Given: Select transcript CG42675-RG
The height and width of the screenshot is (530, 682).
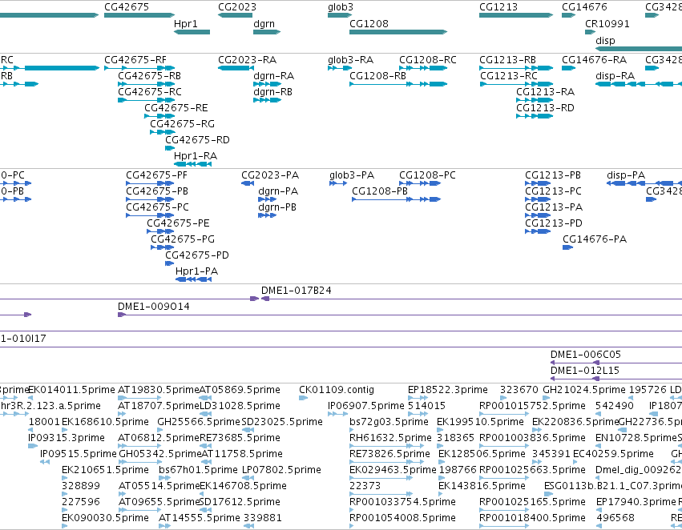Looking at the screenshot, I should [182, 124].
